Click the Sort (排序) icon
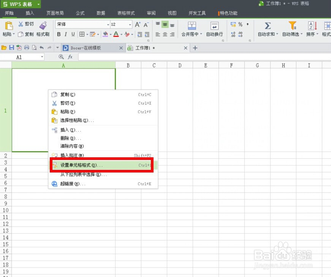Viewport: 331px width, 277px height. tap(312, 26)
